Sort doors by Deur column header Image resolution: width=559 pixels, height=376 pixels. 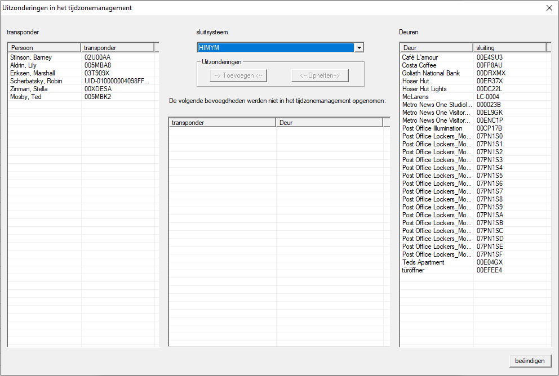tap(436, 48)
